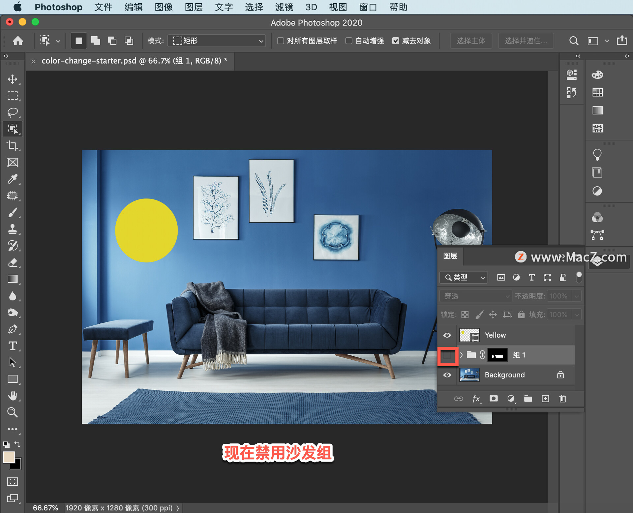Select the Object Selection tool
This screenshot has height=513, width=633.
[13, 129]
